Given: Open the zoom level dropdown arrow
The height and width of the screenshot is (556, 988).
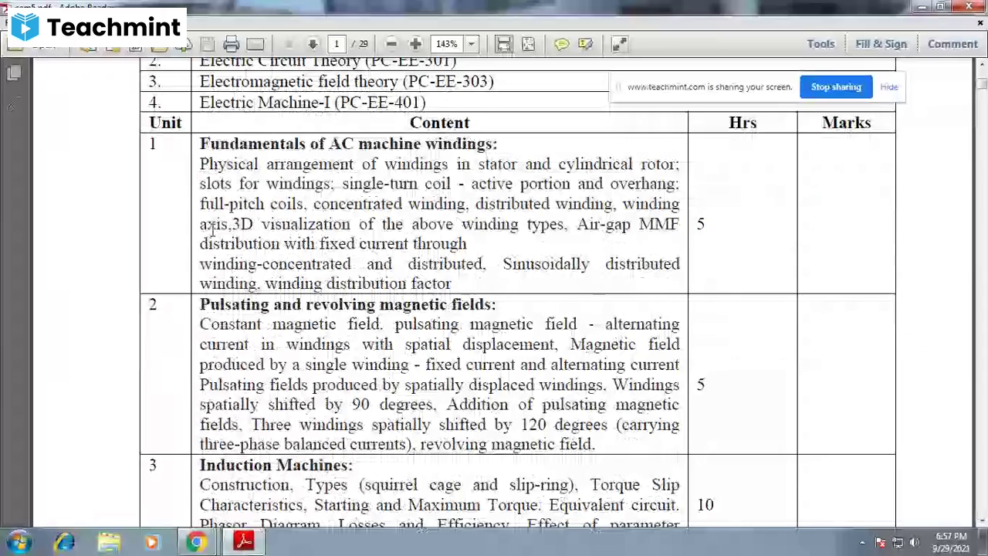Looking at the screenshot, I should tap(471, 44).
